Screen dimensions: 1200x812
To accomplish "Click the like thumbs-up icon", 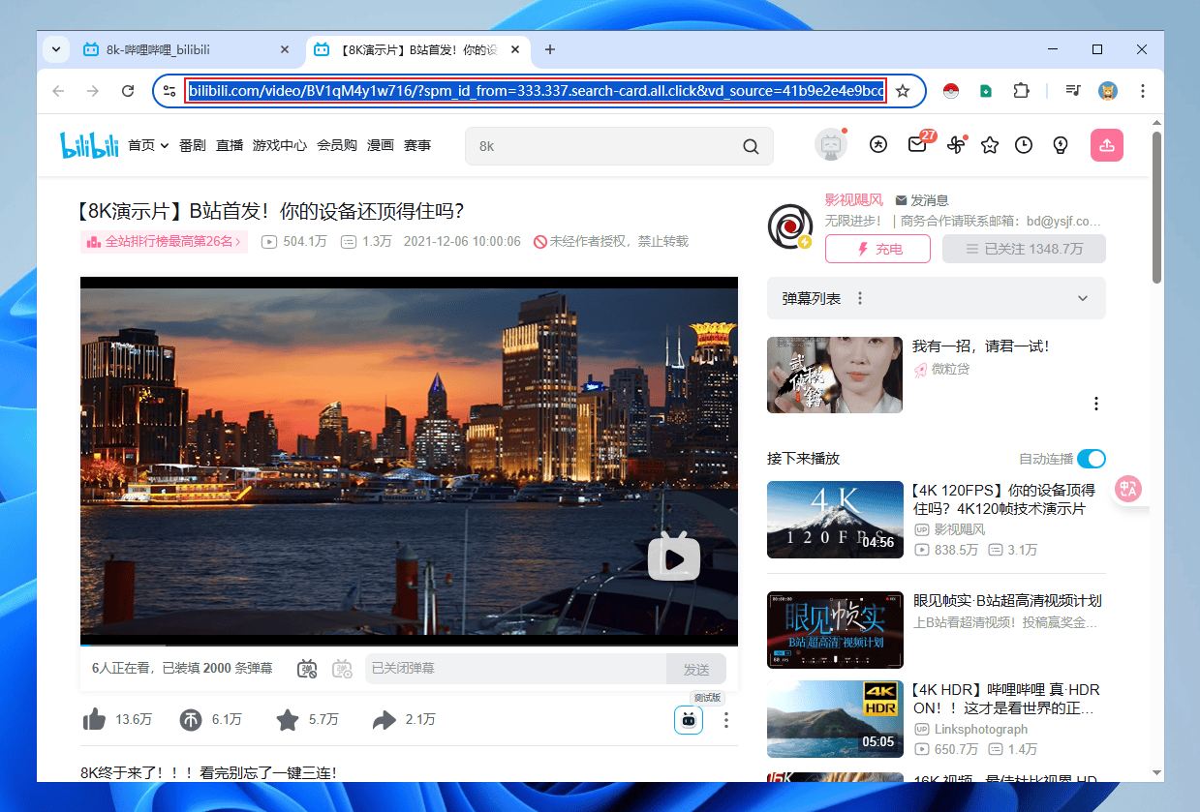I will tap(95, 719).
